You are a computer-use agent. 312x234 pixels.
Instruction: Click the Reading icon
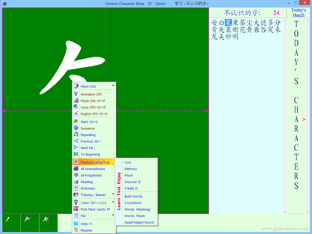click(x=76, y=181)
